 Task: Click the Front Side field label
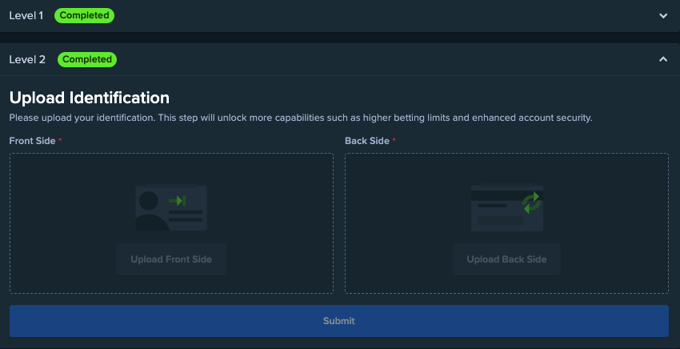pyautogui.click(x=33, y=141)
